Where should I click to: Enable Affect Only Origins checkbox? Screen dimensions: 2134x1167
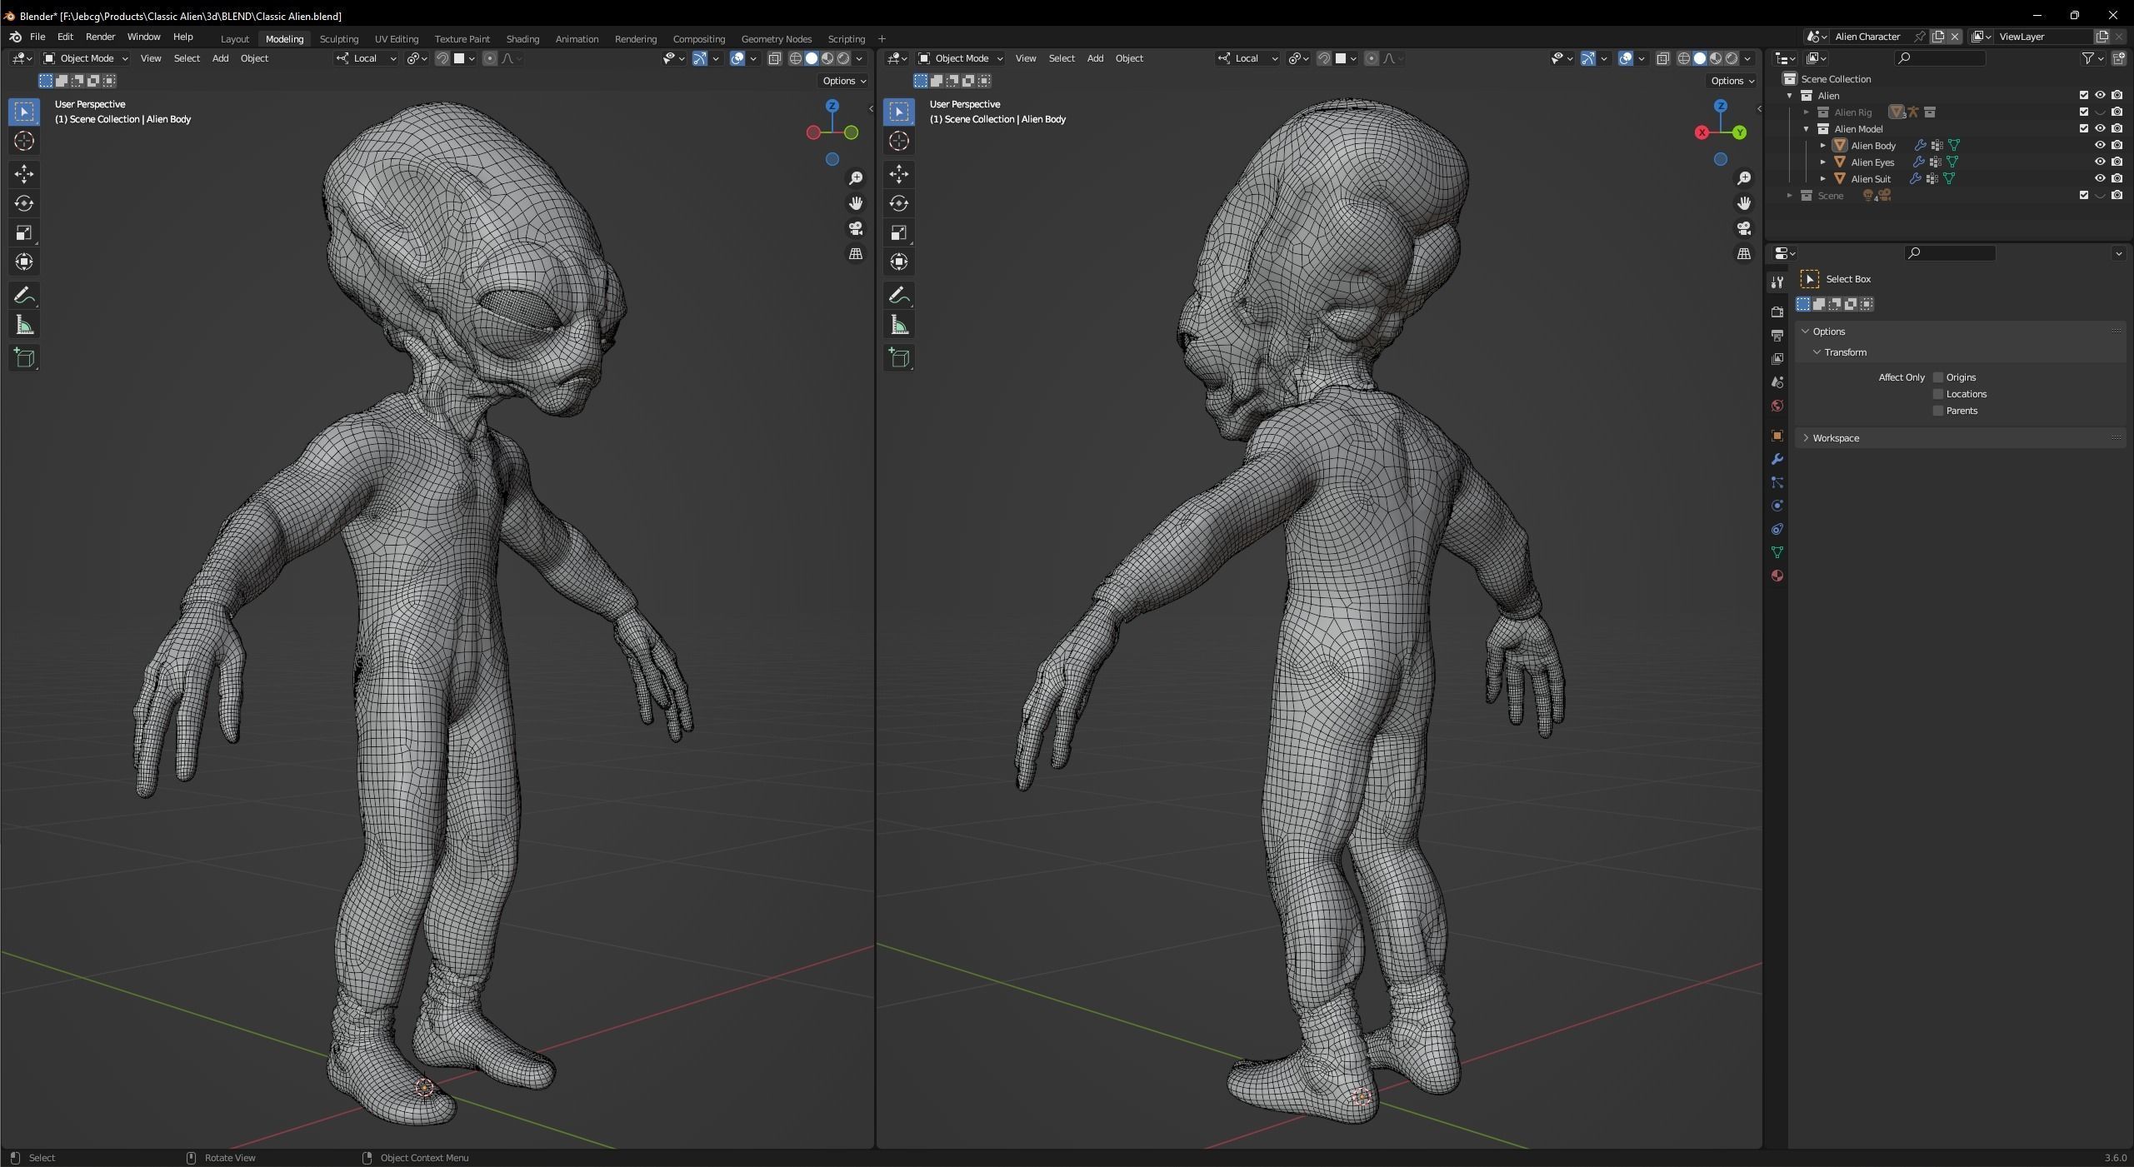[x=1938, y=377]
